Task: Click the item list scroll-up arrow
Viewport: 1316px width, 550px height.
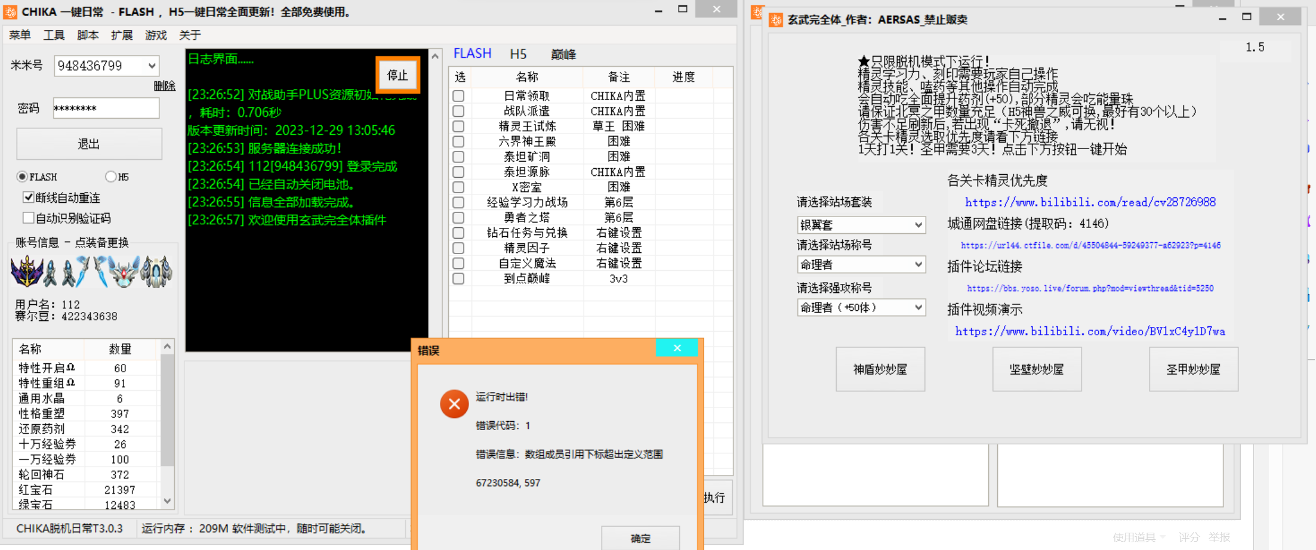Action: [x=168, y=346]
